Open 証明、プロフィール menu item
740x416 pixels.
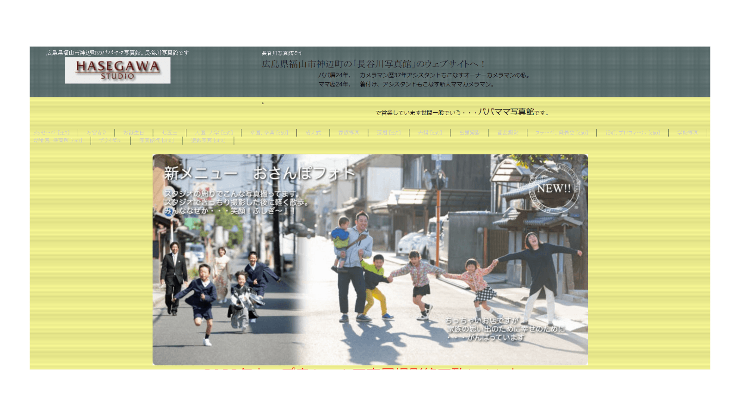633,133
